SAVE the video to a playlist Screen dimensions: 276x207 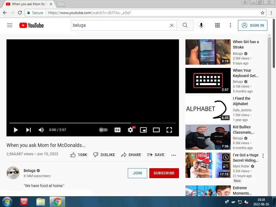pos(156,155)
